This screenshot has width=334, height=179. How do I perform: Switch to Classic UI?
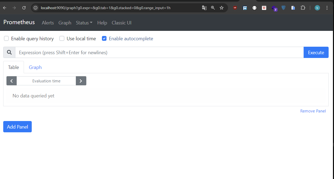122,23
